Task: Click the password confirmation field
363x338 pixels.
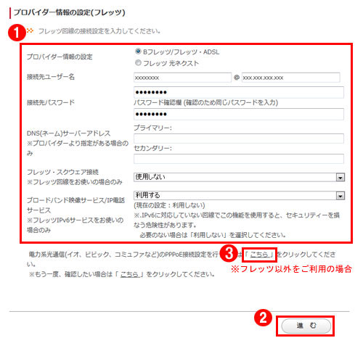Action: coord(239,115)
